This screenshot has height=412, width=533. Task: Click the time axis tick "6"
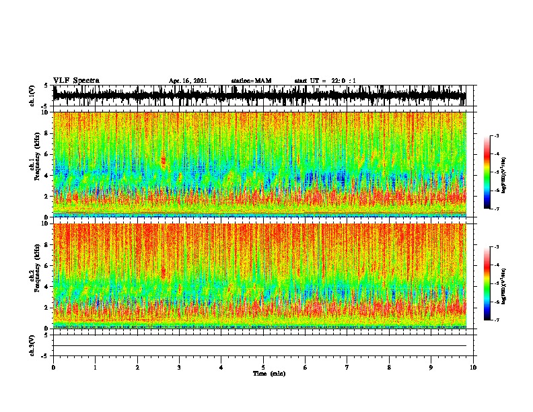click(x=306, y=368)
